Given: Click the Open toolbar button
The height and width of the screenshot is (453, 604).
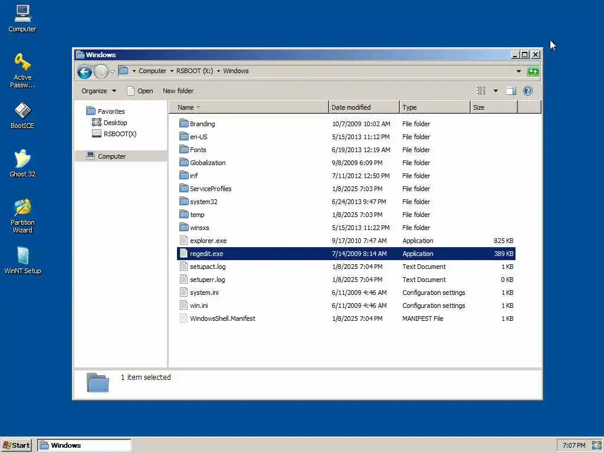Looking at the screenshot, I should (x=140, y=91).
